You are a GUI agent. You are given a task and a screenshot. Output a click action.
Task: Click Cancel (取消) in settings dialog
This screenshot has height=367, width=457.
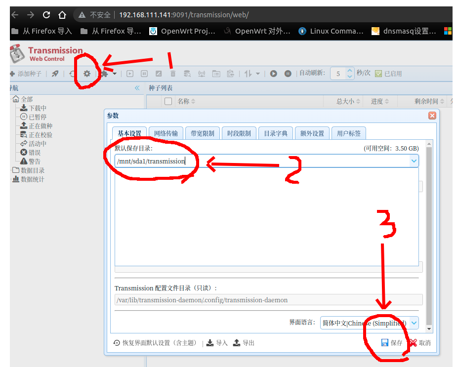(420, 343)
